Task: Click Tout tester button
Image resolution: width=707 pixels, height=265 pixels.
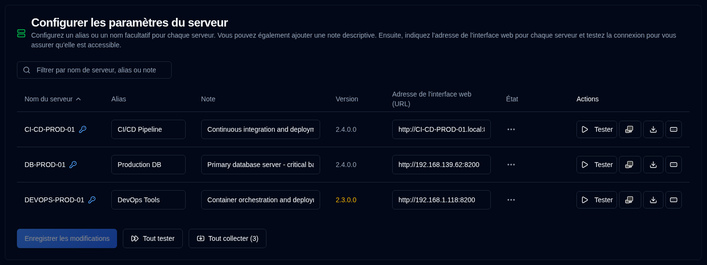Action: point(153,238)
